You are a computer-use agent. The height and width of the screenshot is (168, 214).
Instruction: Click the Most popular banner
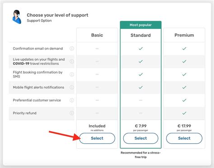coord(140,25)
